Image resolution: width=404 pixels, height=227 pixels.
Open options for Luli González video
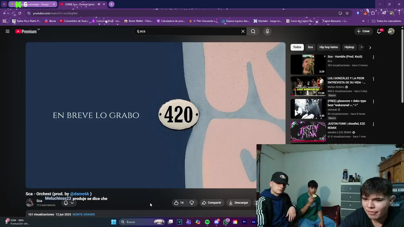[373, 79]
